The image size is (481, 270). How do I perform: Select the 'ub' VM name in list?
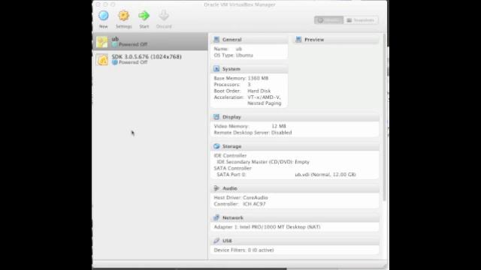pyautogui.click(x=115, y=39)
